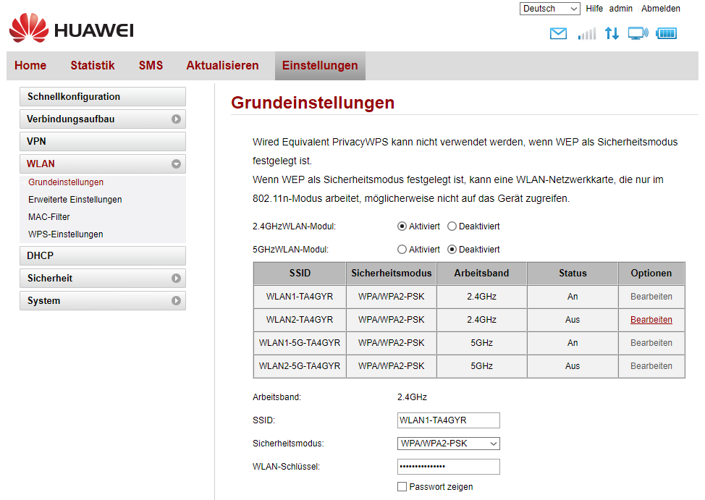Open the Deutsch language dropdown
Viewport: 705px width, 500px height.
pyautogui.click(x=549, y=9)
